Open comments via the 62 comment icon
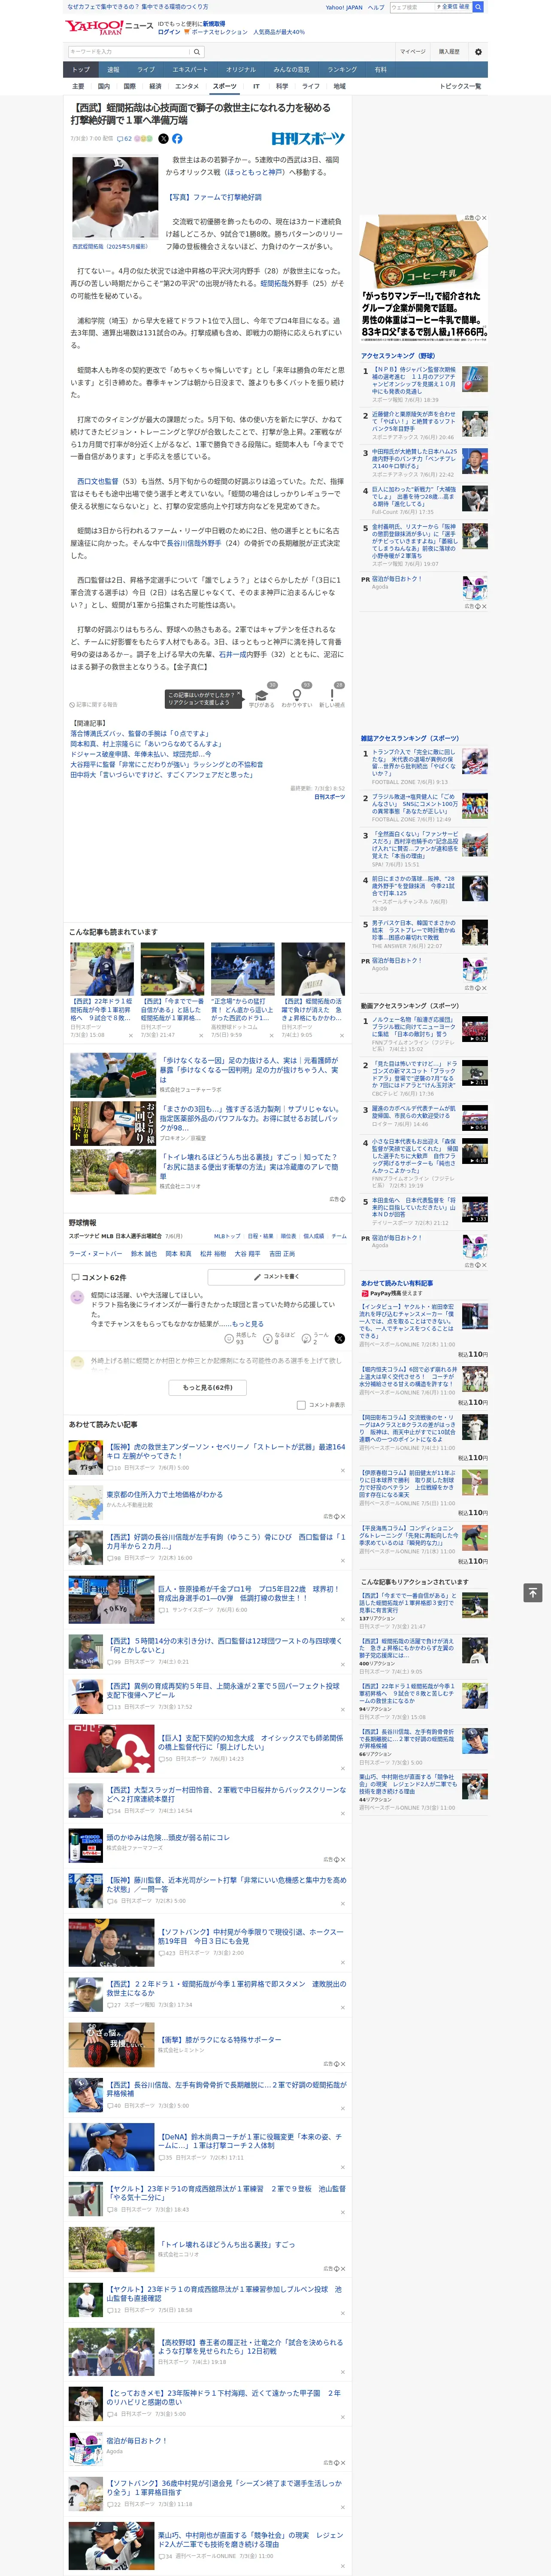Screen dimensions: 551x2576 coord(125,139)
